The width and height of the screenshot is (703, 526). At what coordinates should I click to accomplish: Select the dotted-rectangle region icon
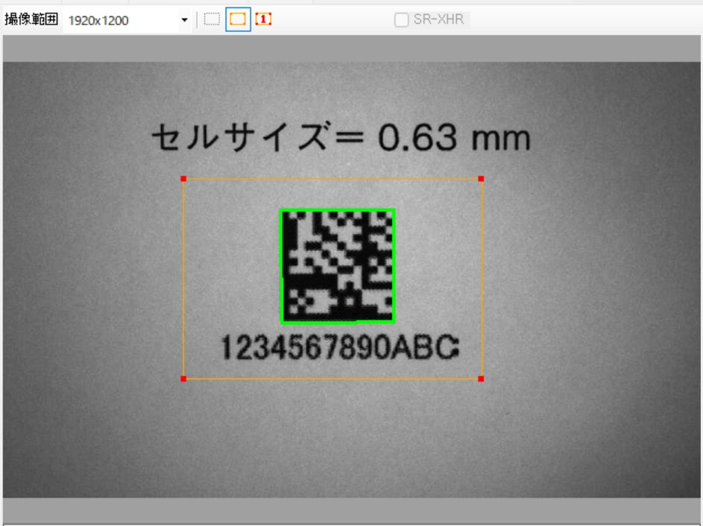[212, 19]
